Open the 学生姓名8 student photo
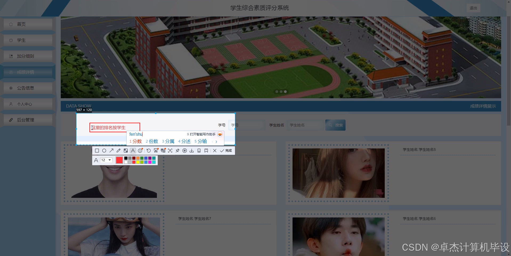This screenshot has height=256, width=511. 339,173
